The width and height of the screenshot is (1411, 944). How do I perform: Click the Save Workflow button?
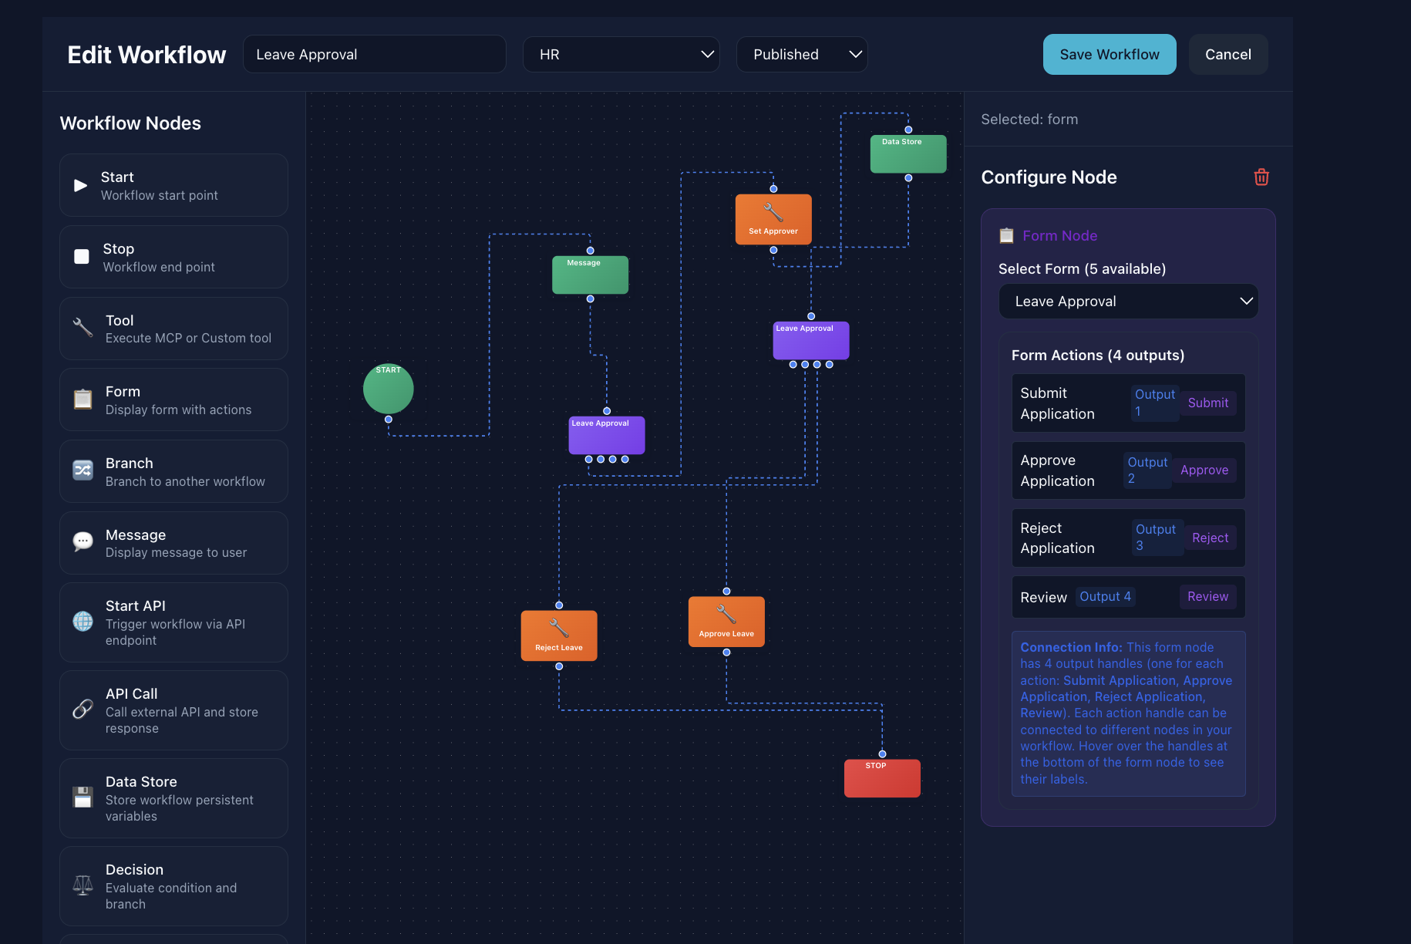pyautogui.click(x=1109, y=54)
